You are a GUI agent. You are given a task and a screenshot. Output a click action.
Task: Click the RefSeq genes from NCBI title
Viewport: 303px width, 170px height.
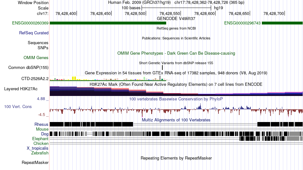tap(176, 29)
